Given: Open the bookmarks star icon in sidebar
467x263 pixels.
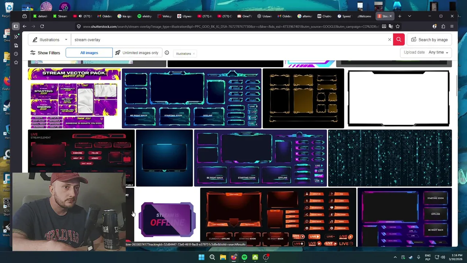Looking at the screenshot, I should click(x=16, y=62).
